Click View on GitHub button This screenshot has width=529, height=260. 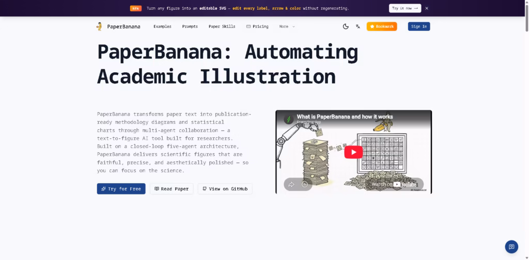tap(225, 189)
